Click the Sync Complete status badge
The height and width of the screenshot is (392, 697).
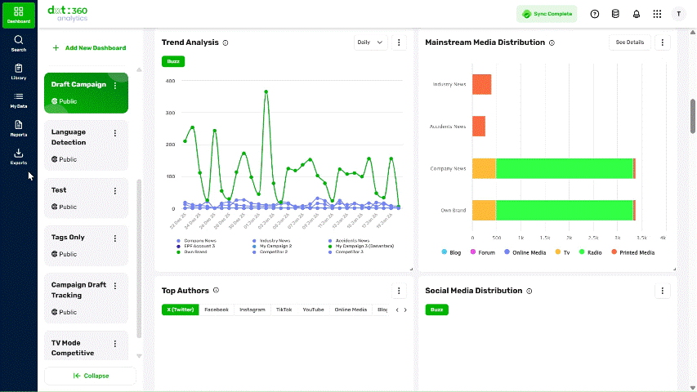(x=547, y=14)
